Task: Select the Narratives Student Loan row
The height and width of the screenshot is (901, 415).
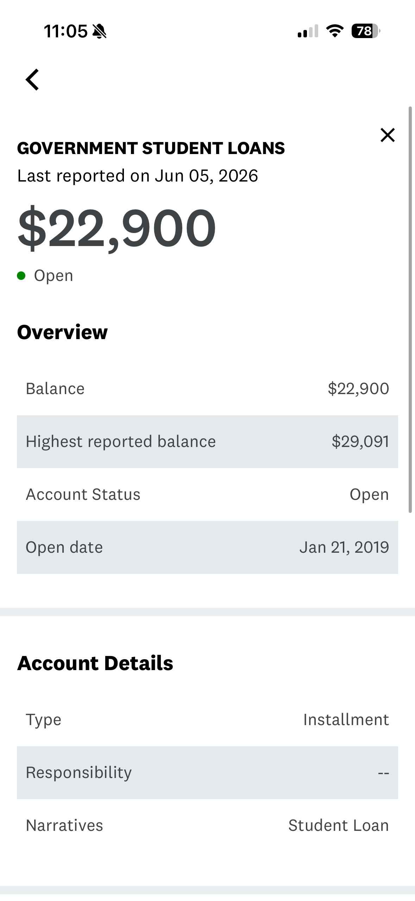Action: pos(207,825)
